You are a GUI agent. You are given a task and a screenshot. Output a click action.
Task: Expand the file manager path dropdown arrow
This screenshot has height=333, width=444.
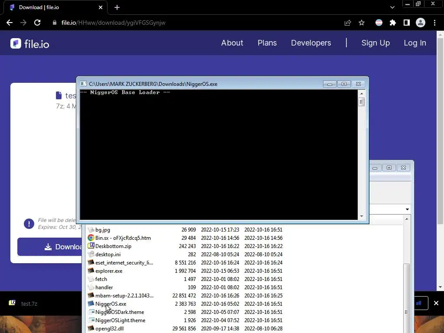click(x=407, y=209)
